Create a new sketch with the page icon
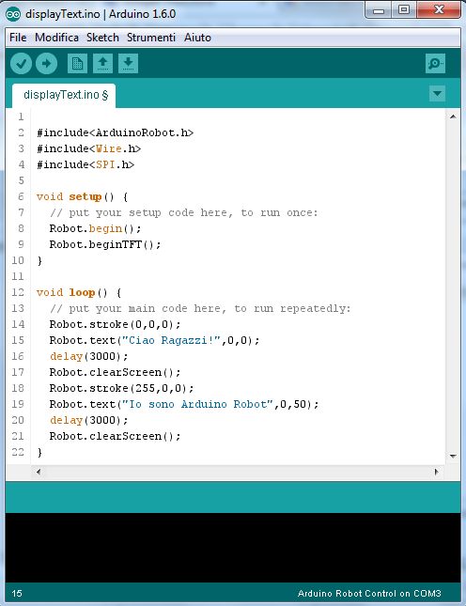The width and height of the screenshot is (466, 606). pyautogui.click(x=77, y=63)
